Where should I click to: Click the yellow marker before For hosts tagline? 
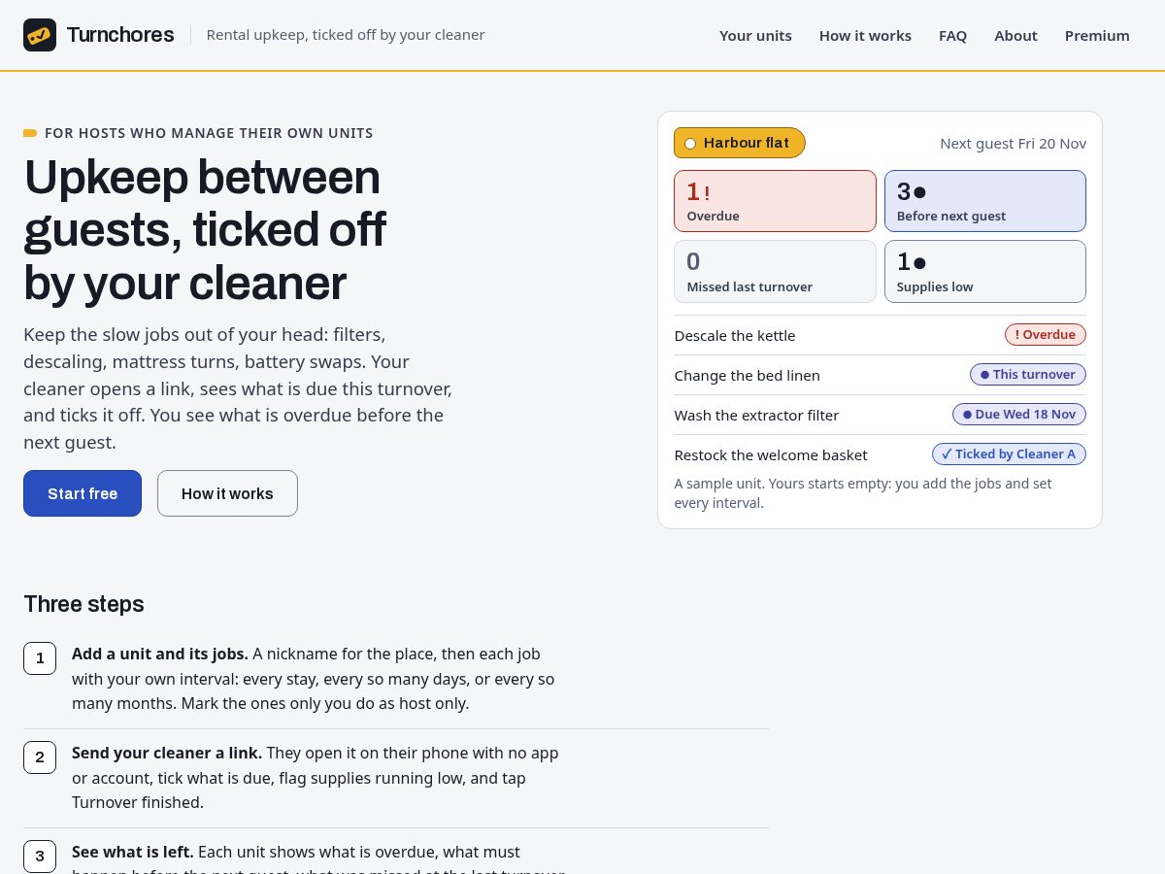click(x=30, y=133)
